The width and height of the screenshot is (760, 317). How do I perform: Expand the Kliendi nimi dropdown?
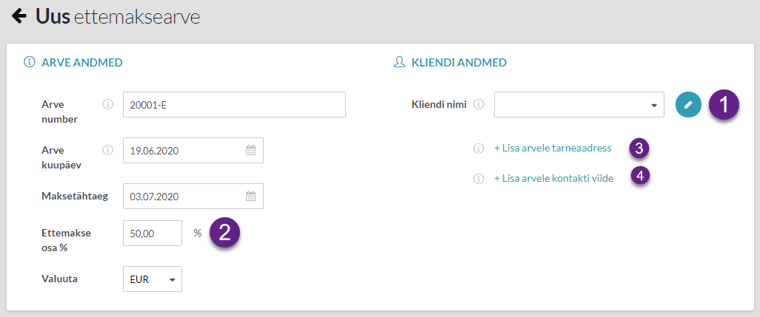tap(579, 104)
